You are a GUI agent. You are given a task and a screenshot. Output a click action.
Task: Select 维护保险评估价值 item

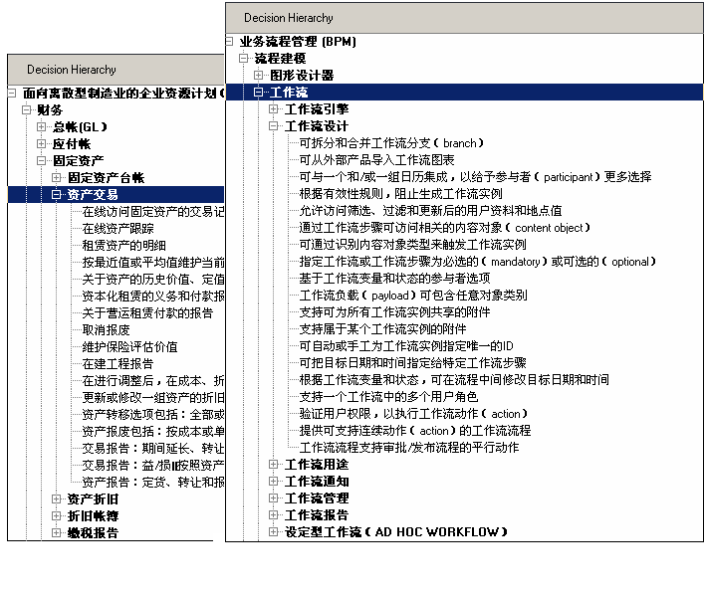[x=129, y=347]
